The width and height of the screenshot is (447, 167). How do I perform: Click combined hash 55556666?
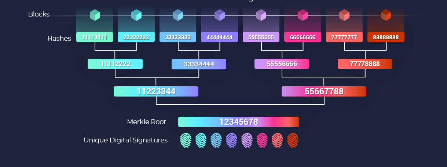(x=282, y=64)
